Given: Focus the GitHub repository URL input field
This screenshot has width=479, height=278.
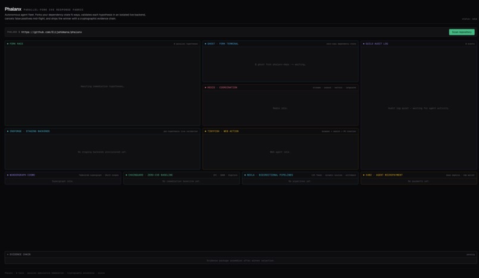Looking at the screenshot, I should [x=234, y=32].
